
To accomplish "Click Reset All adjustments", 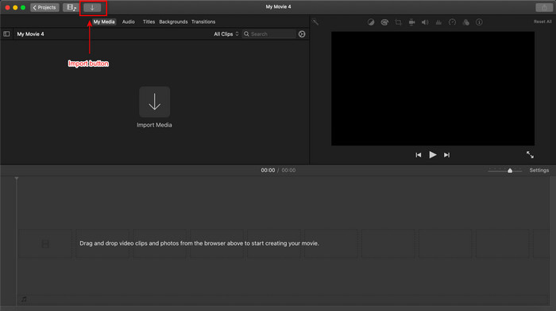I will (x=542, y=21).
